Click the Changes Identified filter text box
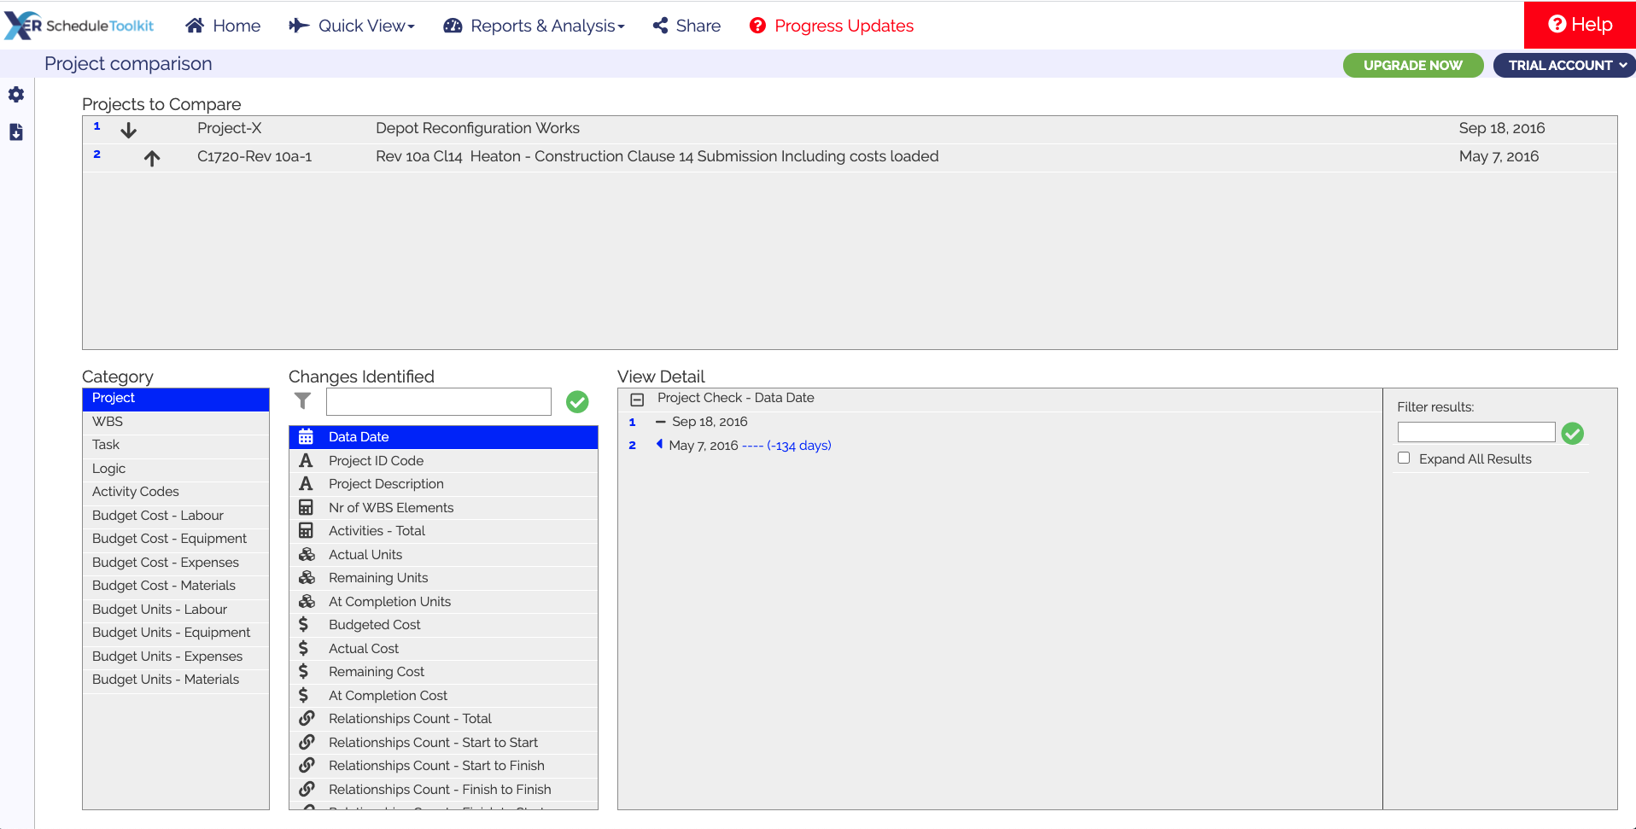The image size is (1636, 829). tap(439, 401)
